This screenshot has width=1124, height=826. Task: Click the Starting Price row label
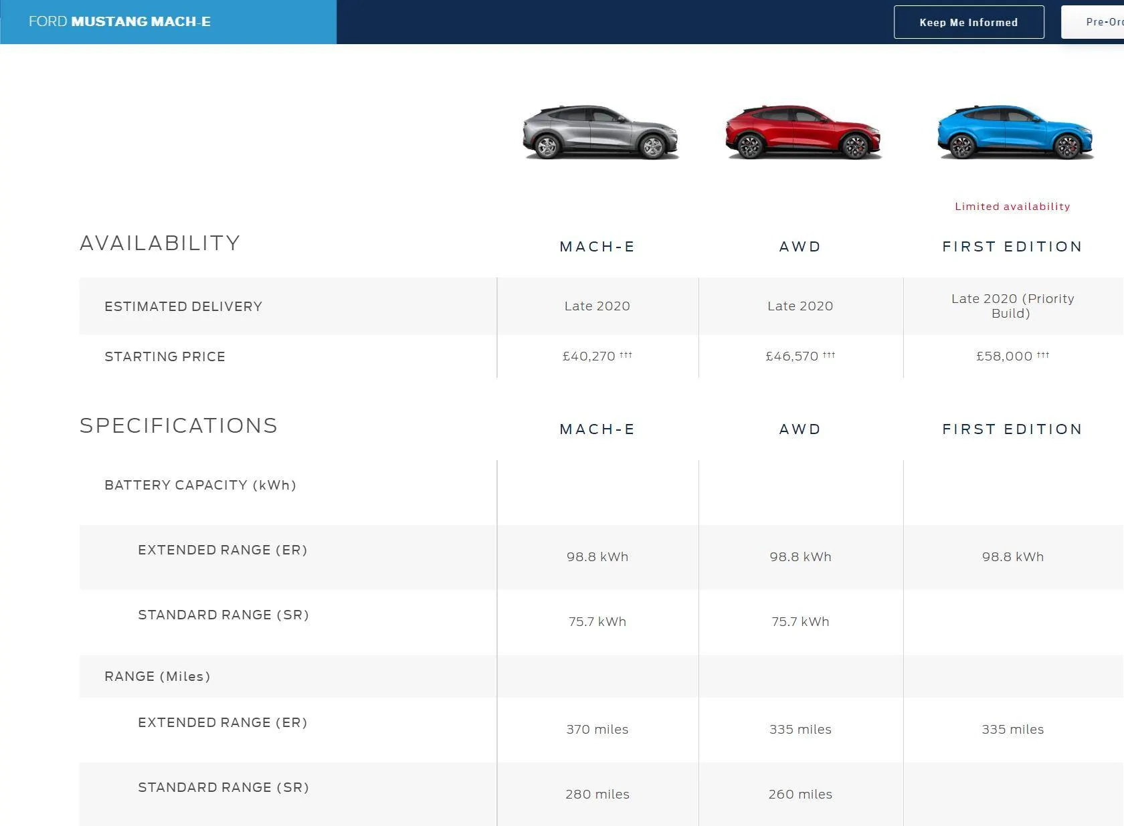(165, 356)
